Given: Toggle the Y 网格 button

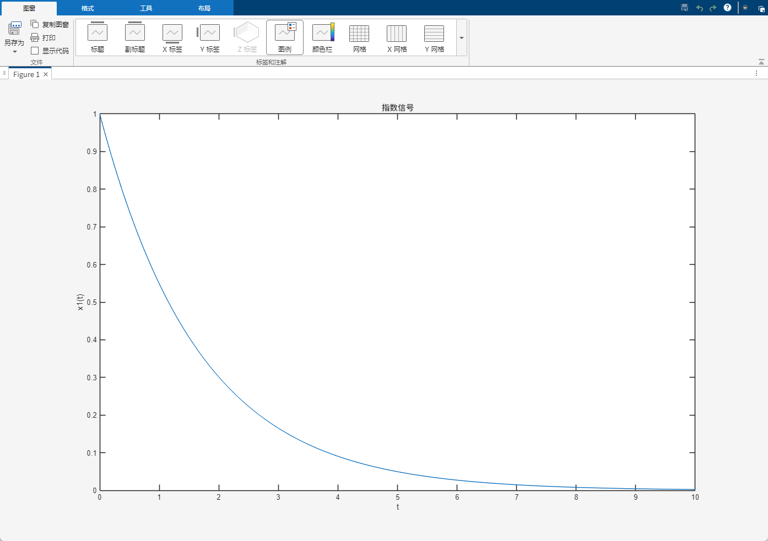Looking at the screenshot, I should pyautogui.click(x=435, y=37).
